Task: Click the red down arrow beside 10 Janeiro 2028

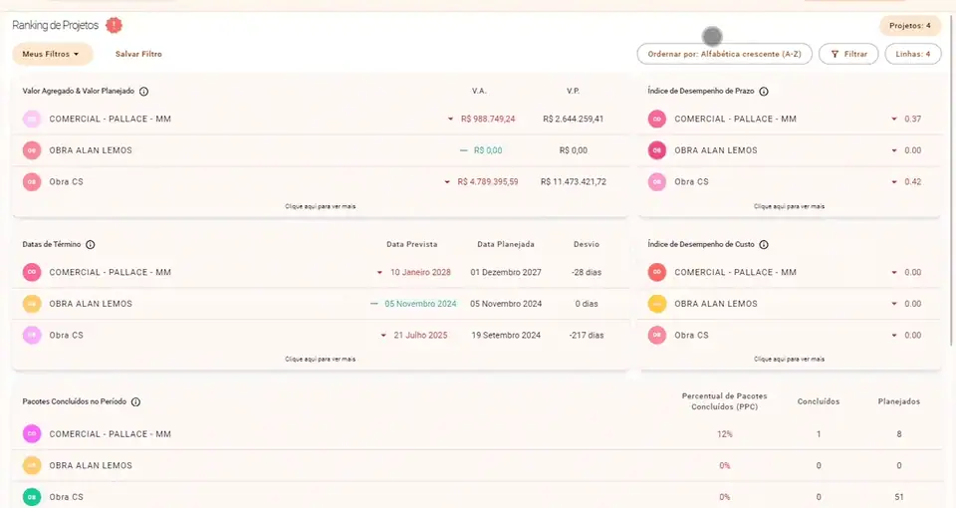Action: coord(379,273)
